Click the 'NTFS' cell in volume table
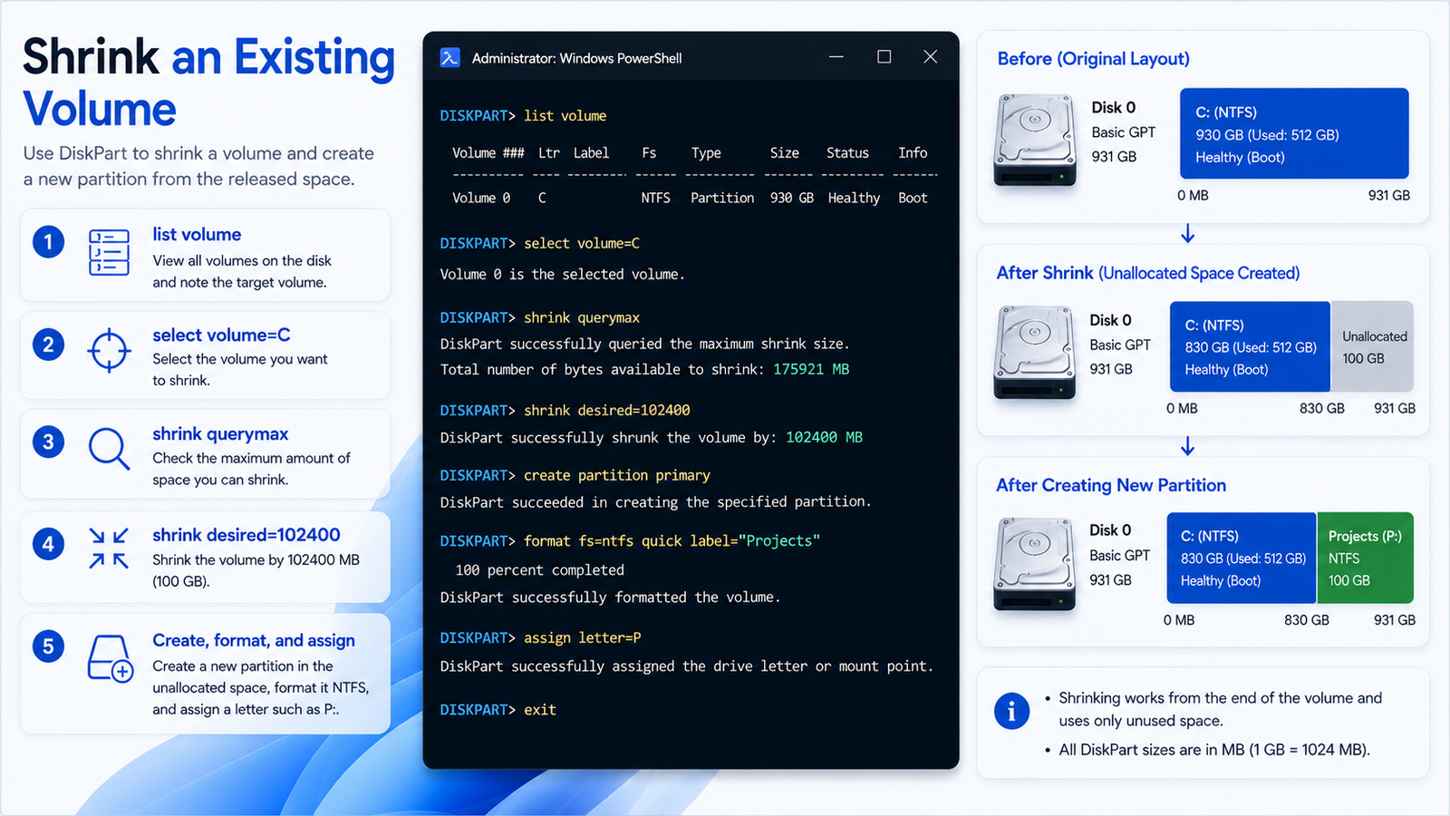The image size is (1450, 816). click(x=655, y=198)
